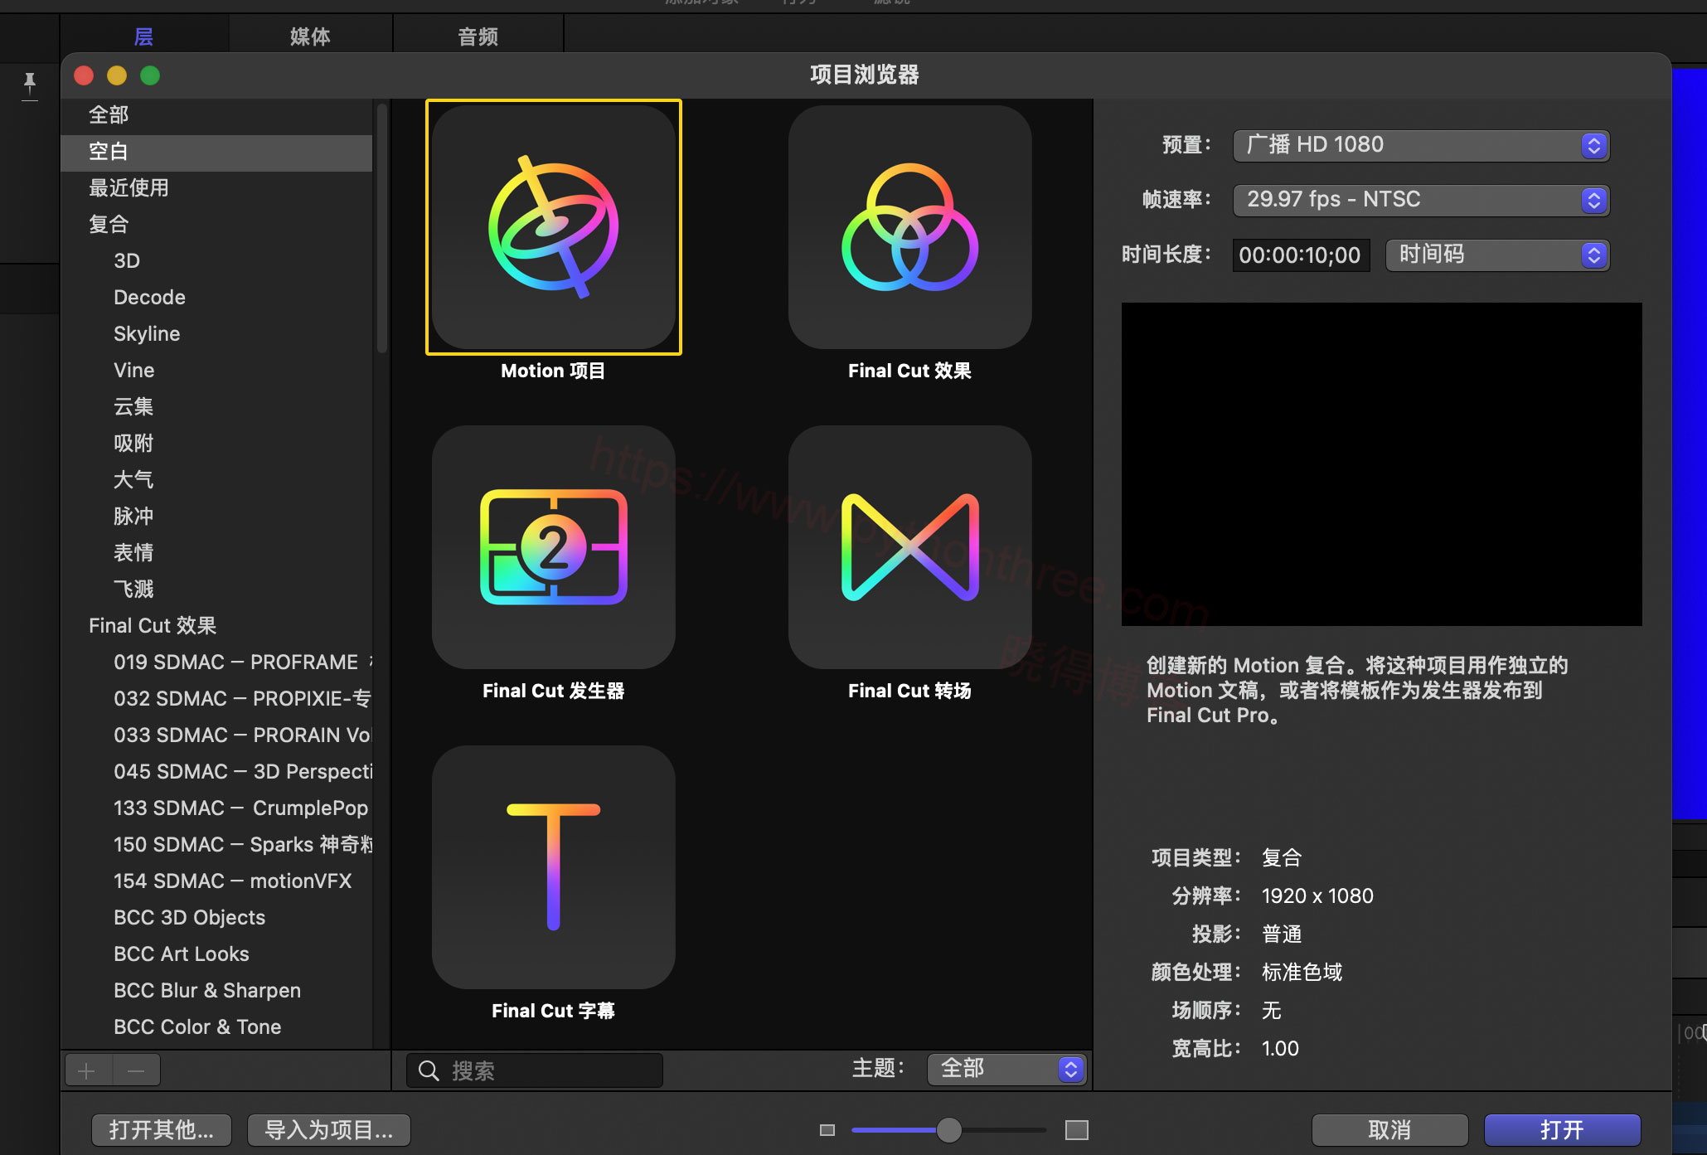The height and width of the screenshot is (1155, 1707).
Task: Click the large thumbnail size icon
Action: point(1076,1130)
